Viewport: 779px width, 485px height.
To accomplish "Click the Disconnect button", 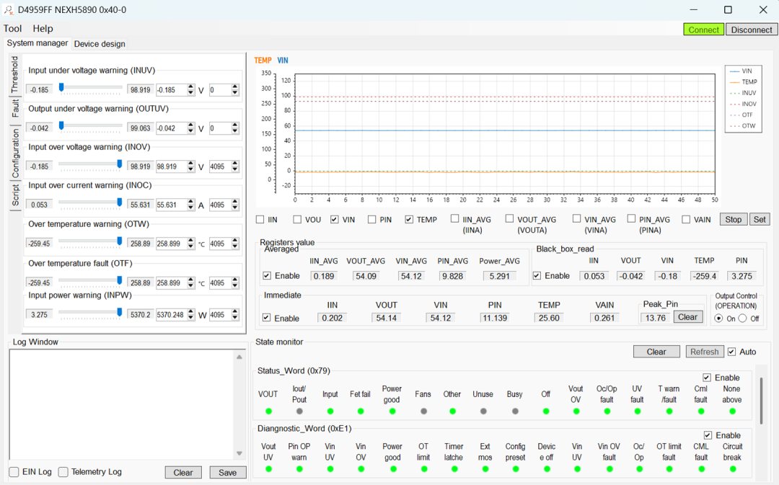I will click(752, 30).
